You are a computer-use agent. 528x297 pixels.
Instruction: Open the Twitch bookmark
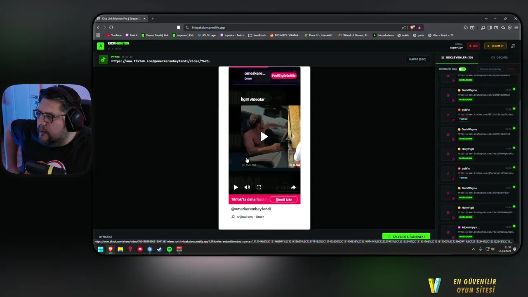(131, 35)
